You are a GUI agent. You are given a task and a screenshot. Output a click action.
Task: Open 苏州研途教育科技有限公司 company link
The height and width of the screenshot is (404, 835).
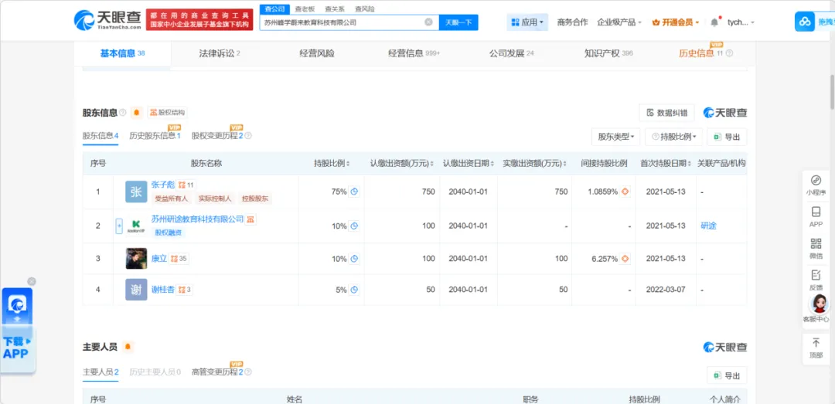[197, 219]
